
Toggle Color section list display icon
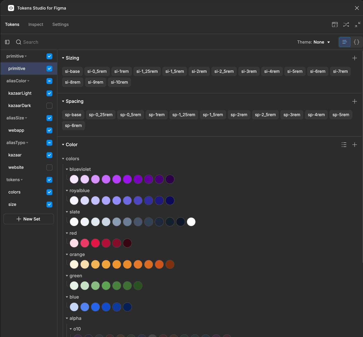[x=344, y=145]
